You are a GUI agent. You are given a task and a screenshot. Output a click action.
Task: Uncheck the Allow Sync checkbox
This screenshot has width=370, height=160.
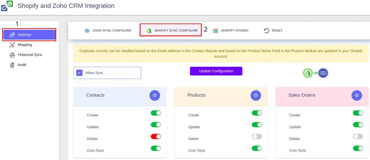pyautogui.click(x=79, y=73)
